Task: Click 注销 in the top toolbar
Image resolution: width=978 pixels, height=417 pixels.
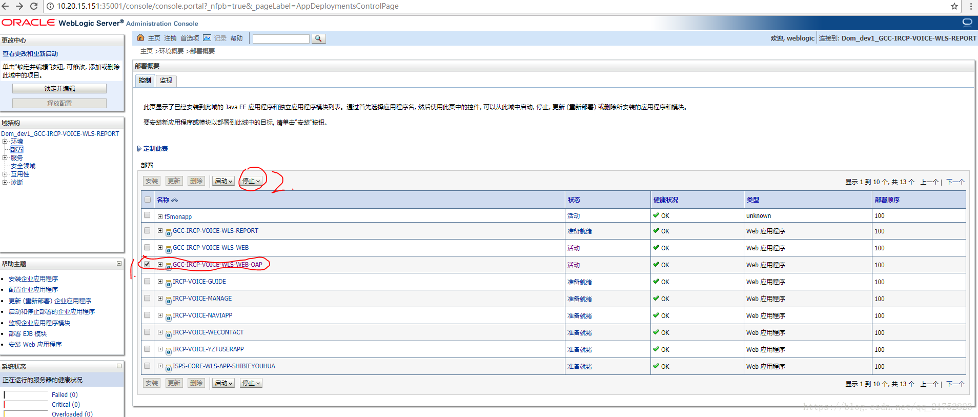Action: (170, 38)
